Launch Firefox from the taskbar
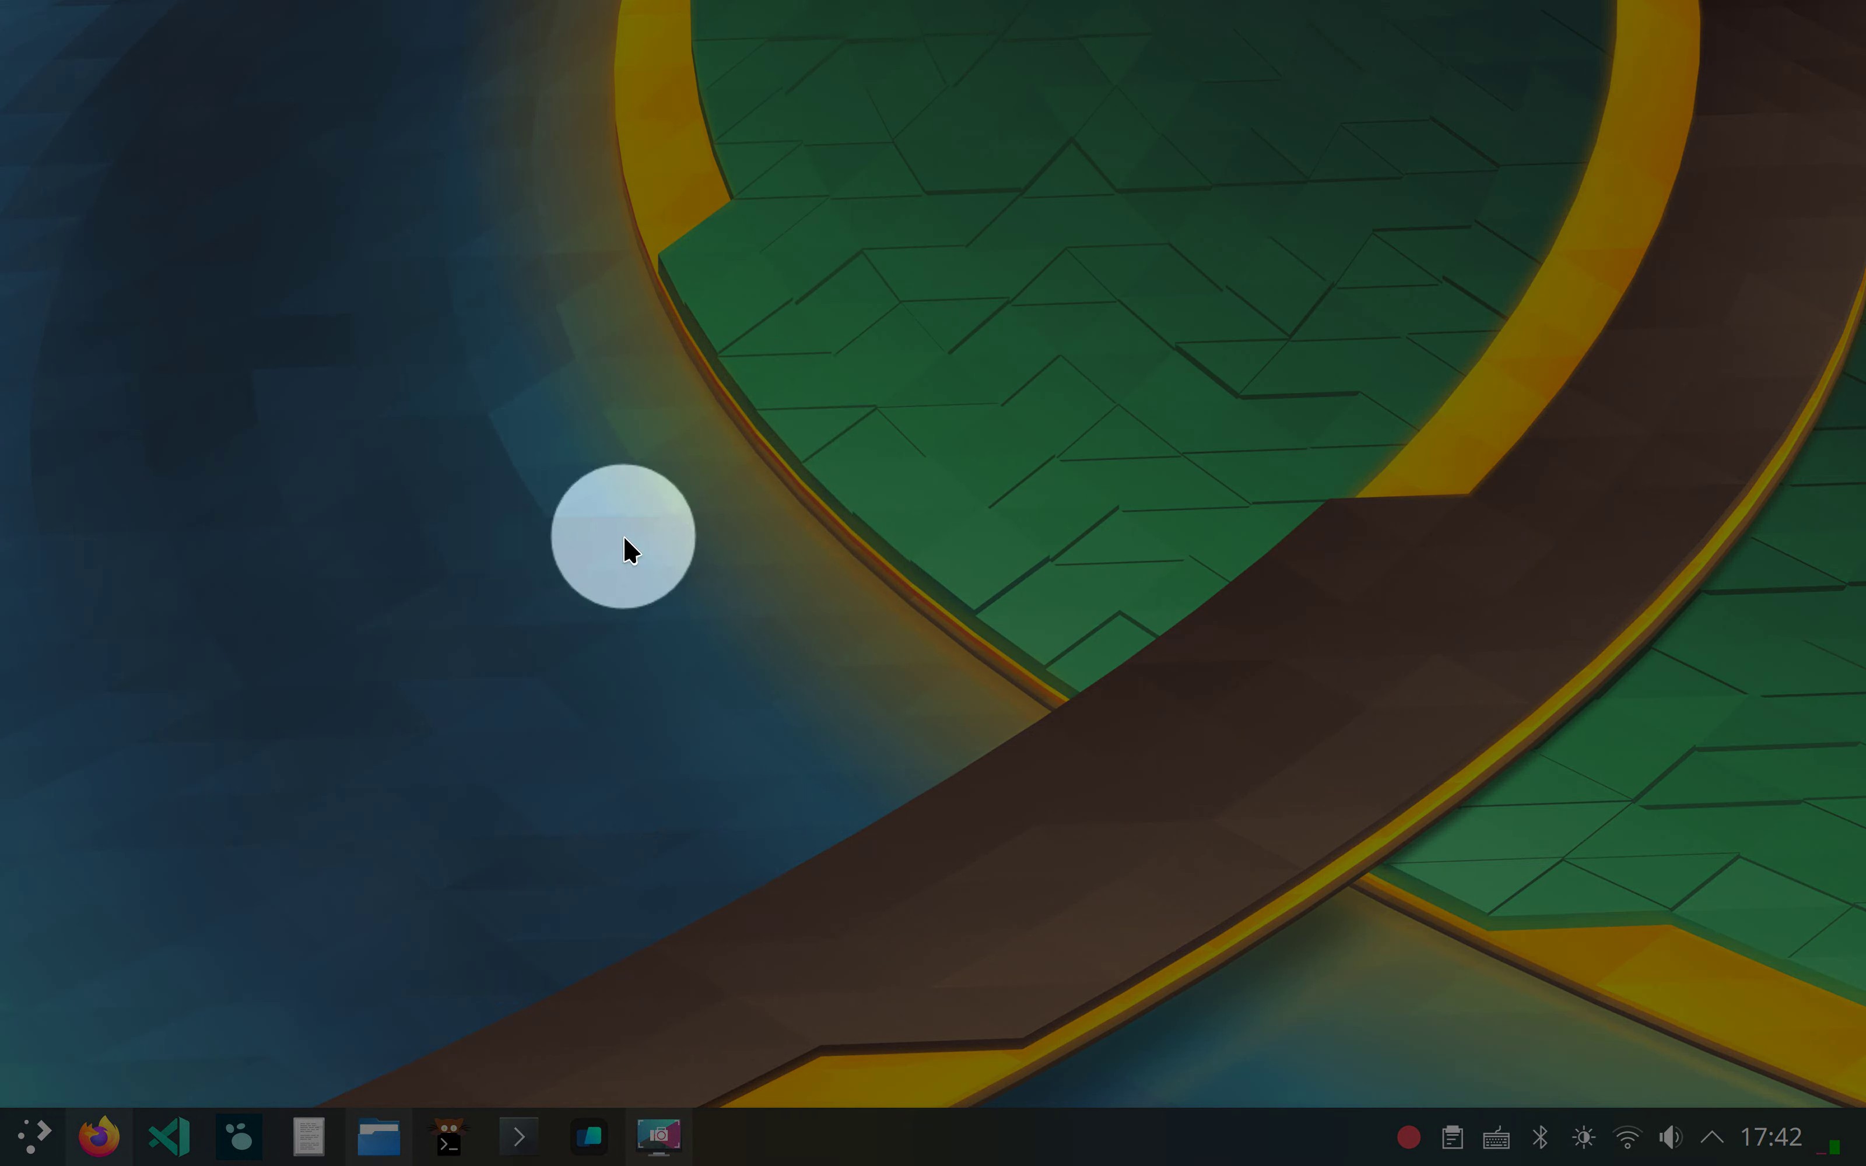This screenshot has height=1166, width=1866. point(99,1137)
